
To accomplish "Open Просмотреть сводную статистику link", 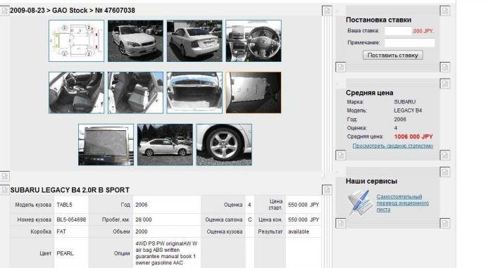I will tap(393, 146).
